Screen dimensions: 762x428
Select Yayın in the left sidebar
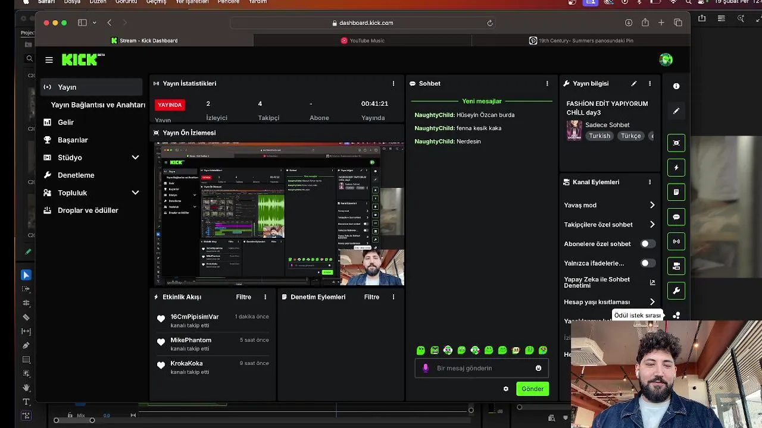coord(92,87)
